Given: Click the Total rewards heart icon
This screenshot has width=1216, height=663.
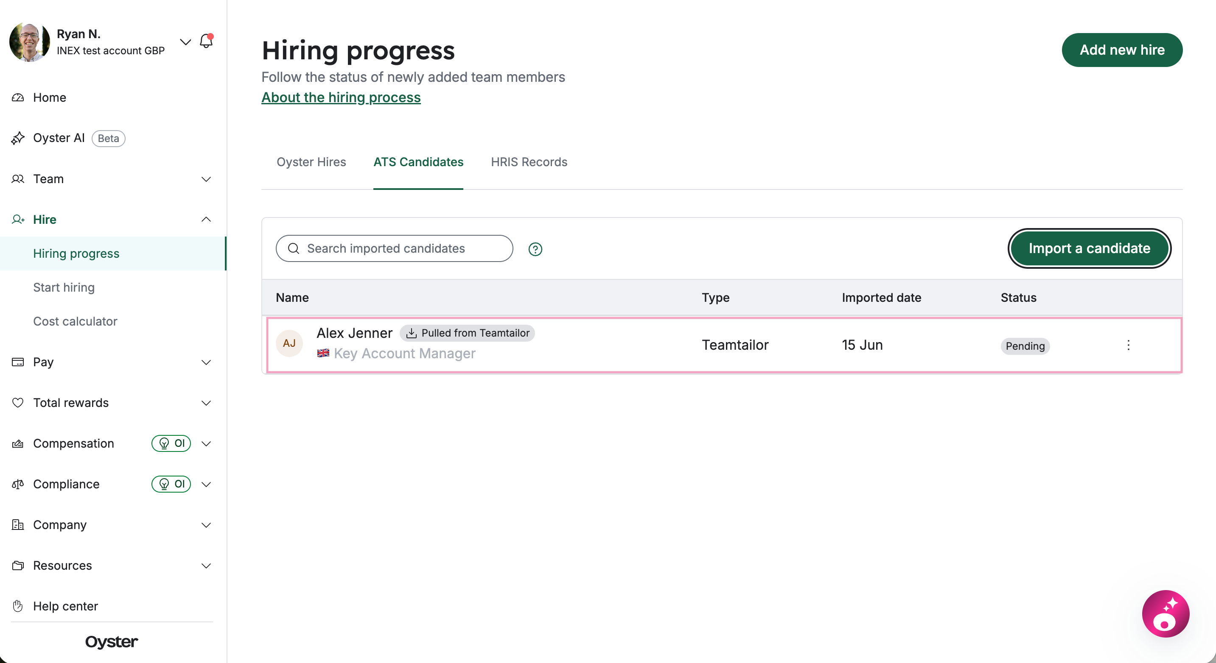Looking at the screenshot, I should point(18,403).
